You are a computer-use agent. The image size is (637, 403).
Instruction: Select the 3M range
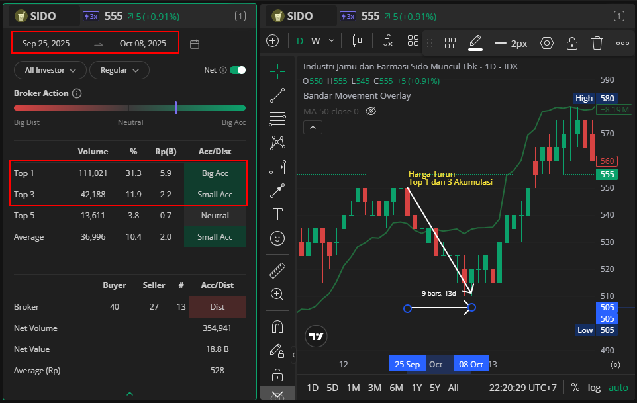point(375,388)
